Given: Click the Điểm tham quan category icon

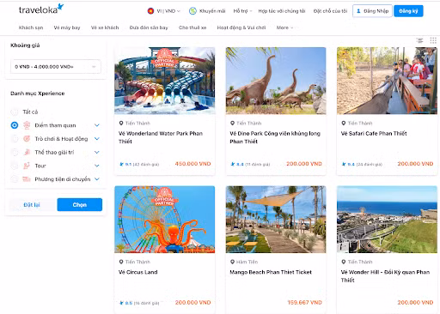Looking at the screenshot, I should [x=27, y=125].
